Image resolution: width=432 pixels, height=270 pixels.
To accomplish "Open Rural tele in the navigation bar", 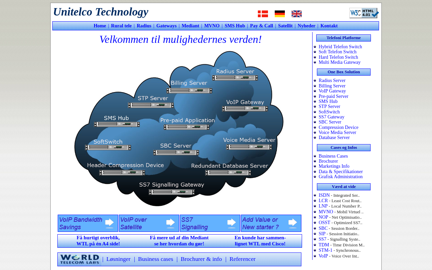I will [x=122, y=26].
